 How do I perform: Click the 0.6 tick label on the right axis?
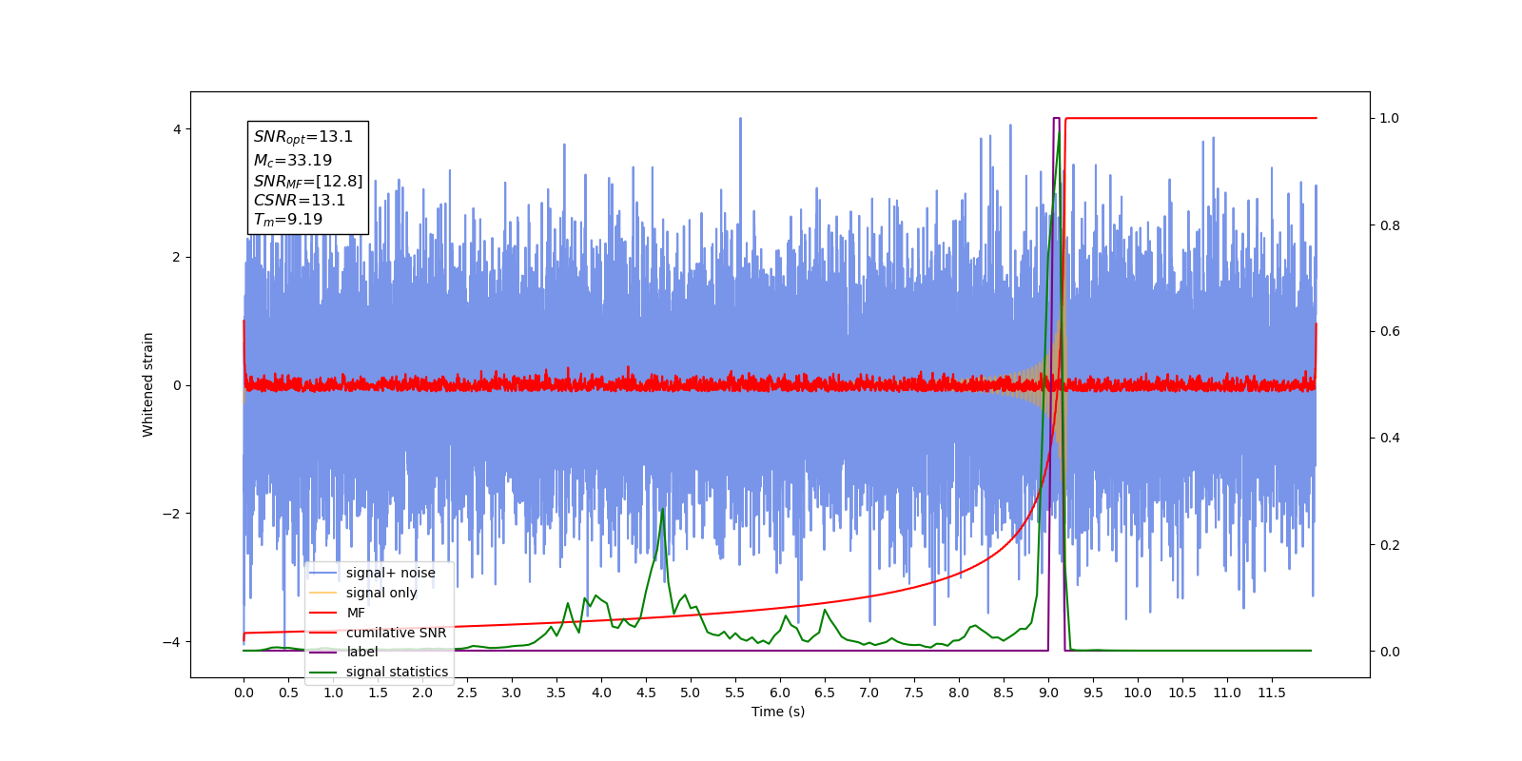(1390, 332)
